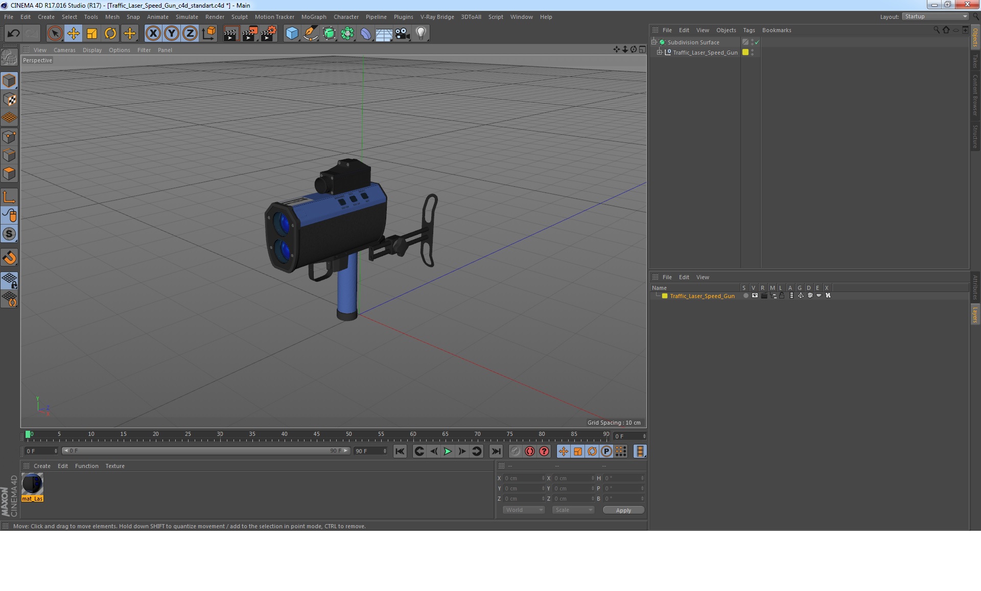Switch to Edges mode
The image size is (981, 591).
coord(9,155)
